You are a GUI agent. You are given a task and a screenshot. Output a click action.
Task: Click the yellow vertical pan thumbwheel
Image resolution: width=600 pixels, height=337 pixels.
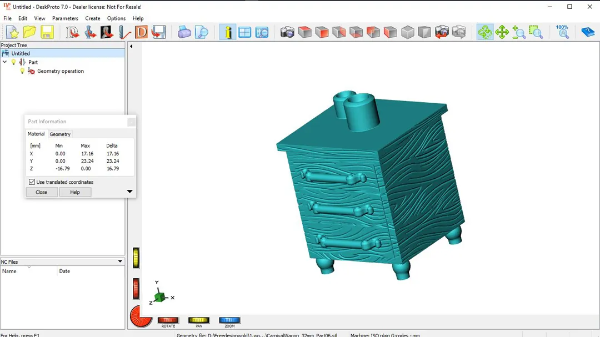click(136, 258)
